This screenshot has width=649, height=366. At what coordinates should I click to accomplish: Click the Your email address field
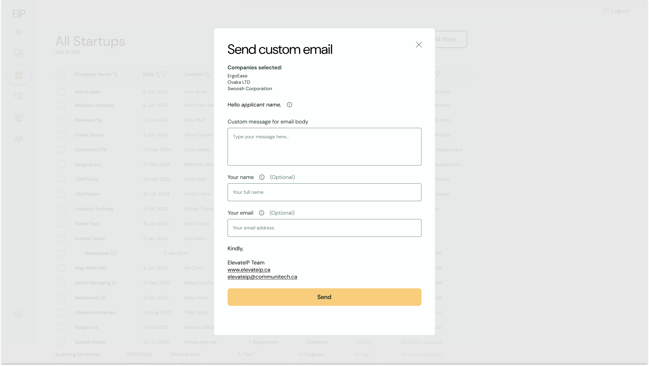[324, 228]
